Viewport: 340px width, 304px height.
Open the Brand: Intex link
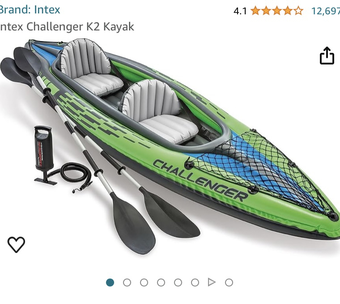pos(30,10)
